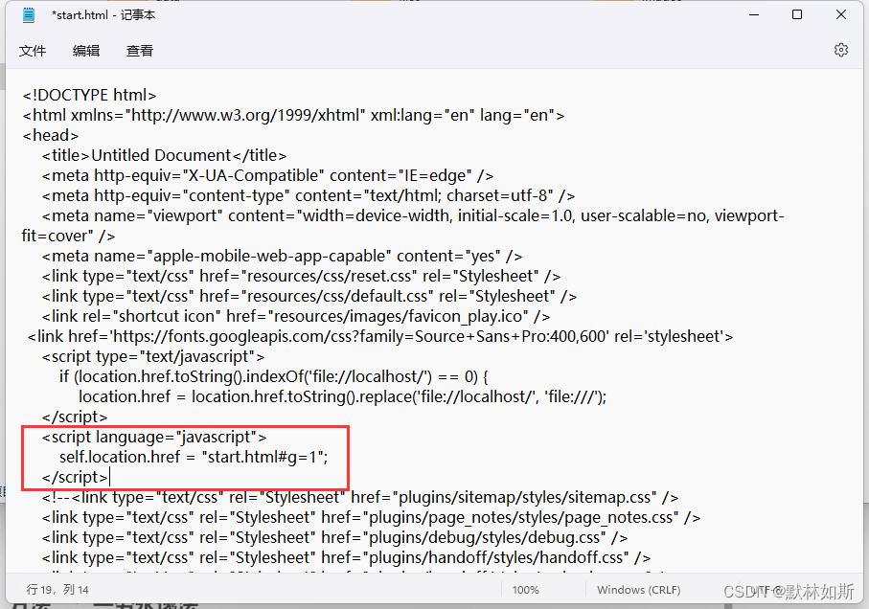869x609 pixels.
Task: Click the *start.html - 记事本 window title
Action: tap(103, 15)
